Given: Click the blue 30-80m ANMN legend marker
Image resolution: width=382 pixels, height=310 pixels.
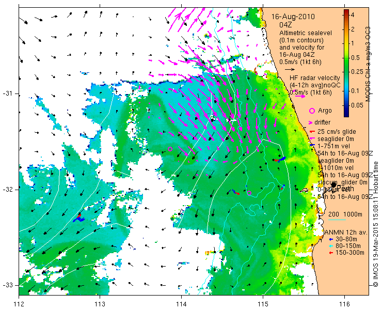Looking at the screenshot, I should (x=330, y=239).
